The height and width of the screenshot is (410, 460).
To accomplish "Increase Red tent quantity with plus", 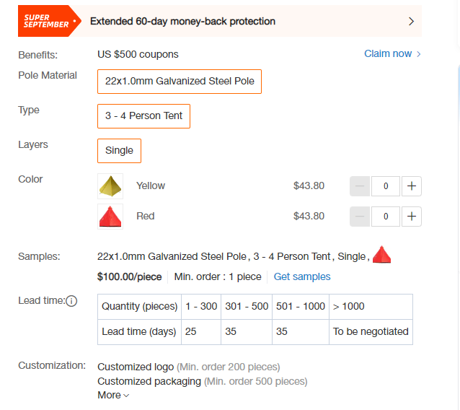I will click(411, 217).
